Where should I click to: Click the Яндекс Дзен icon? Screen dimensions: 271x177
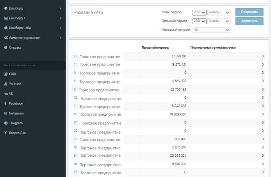click(5, 133)
